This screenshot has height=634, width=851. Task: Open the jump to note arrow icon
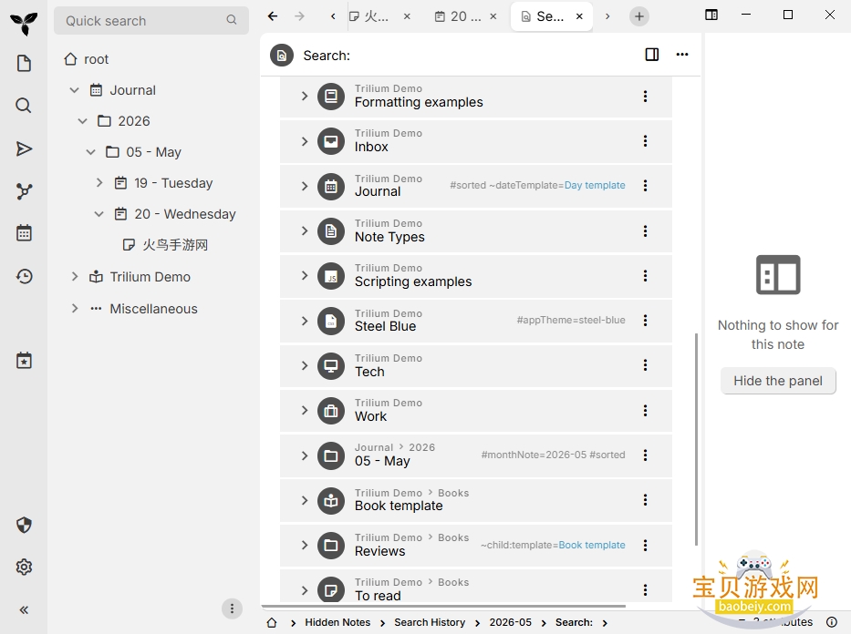coord(24,148)
